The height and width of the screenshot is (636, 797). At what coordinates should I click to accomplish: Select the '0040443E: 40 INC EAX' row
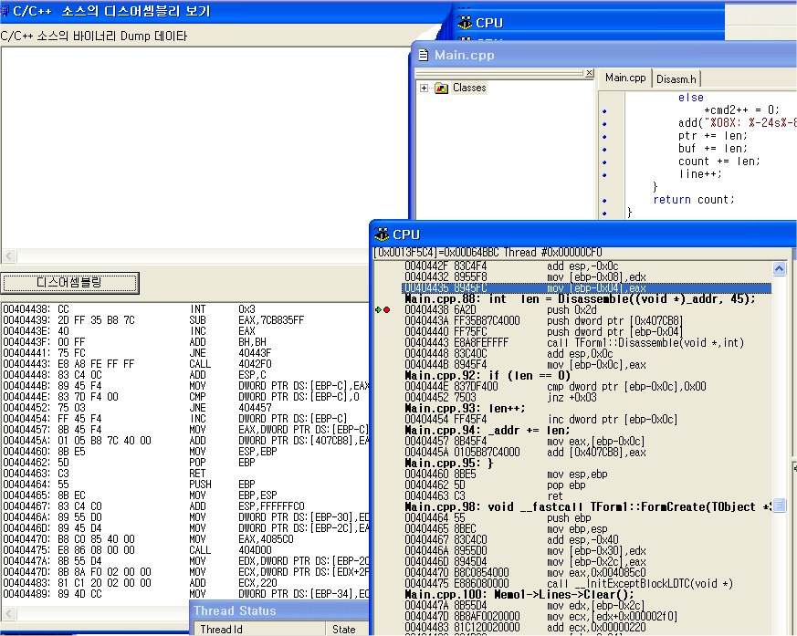(130, 331)
